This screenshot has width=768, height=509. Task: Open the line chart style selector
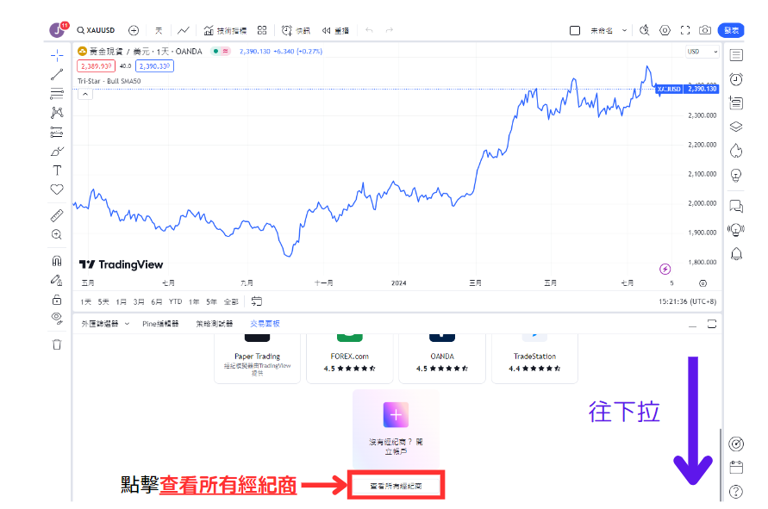tap(184, 30)
